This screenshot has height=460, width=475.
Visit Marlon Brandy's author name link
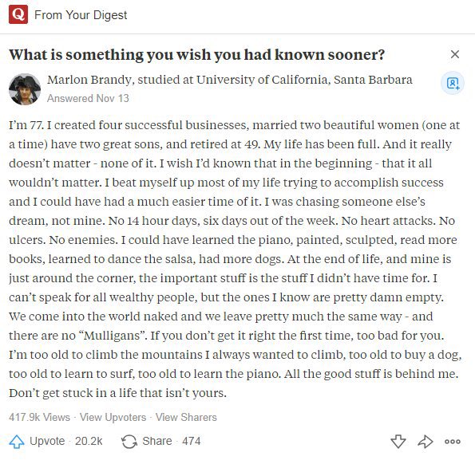(89, 80)
